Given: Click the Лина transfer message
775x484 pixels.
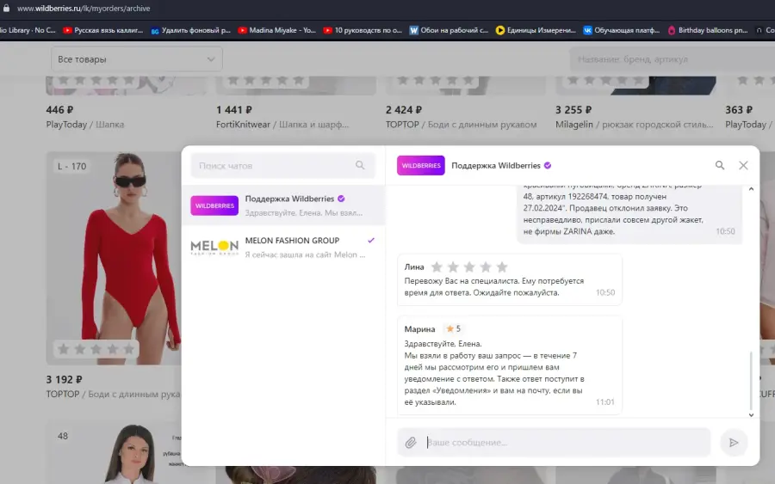Looking at the screenshot, I should click(493, 286).
